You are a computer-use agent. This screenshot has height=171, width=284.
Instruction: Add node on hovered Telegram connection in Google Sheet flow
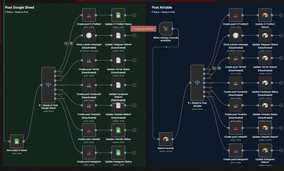tap(66, 43)
